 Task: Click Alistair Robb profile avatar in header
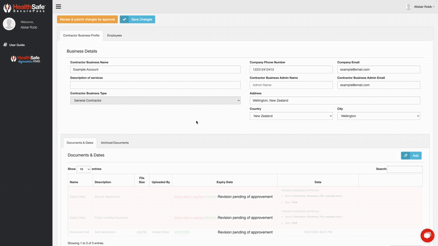pos(408,7)
